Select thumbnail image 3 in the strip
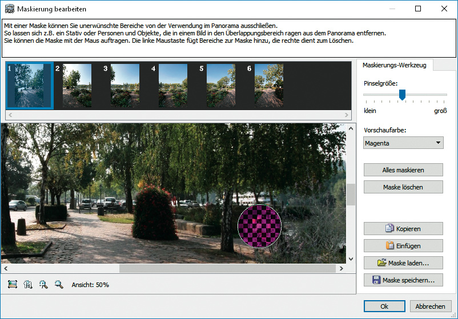Image resolution: width=458 pixels, height=319 pixels. (x=124, y=86)
